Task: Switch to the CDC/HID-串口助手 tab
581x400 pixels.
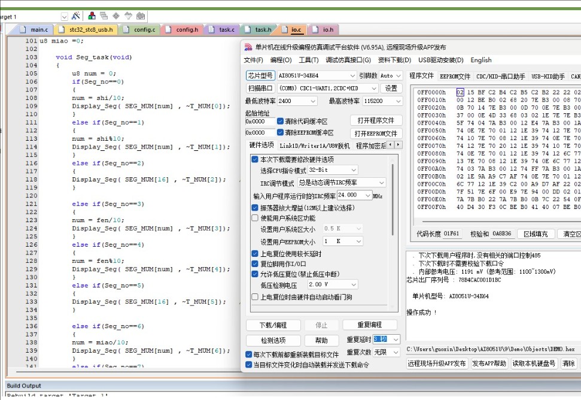Action: (x=501, y=77)
